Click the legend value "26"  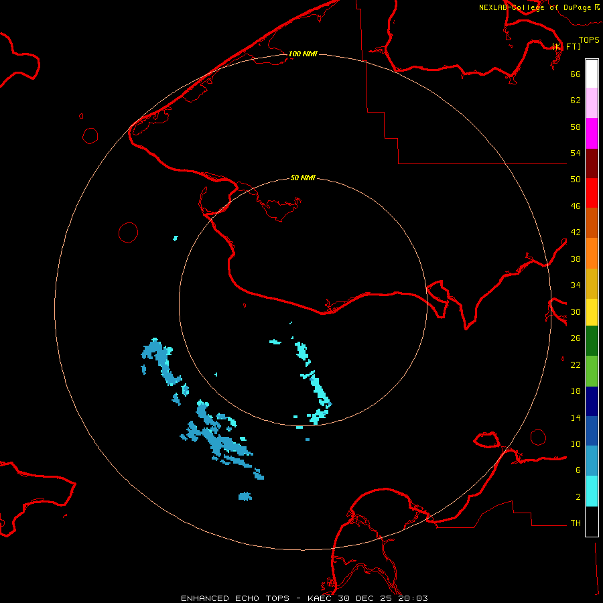coord(576,338)
